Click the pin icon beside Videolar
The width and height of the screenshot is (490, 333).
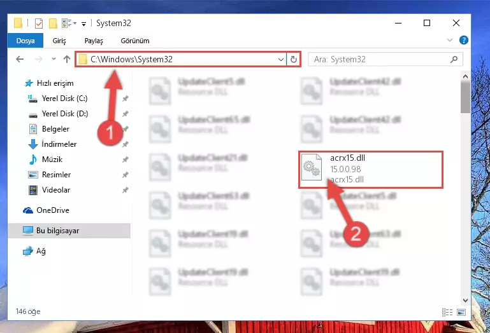click(125, 190)
